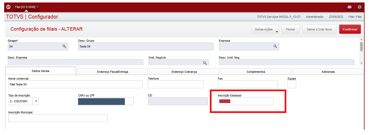Click the Empresa field search magnifier
370x135 pixels.
275,46
